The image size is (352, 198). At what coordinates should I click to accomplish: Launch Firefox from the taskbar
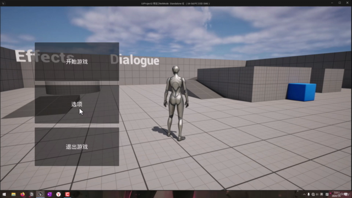(x=23, y=194)
